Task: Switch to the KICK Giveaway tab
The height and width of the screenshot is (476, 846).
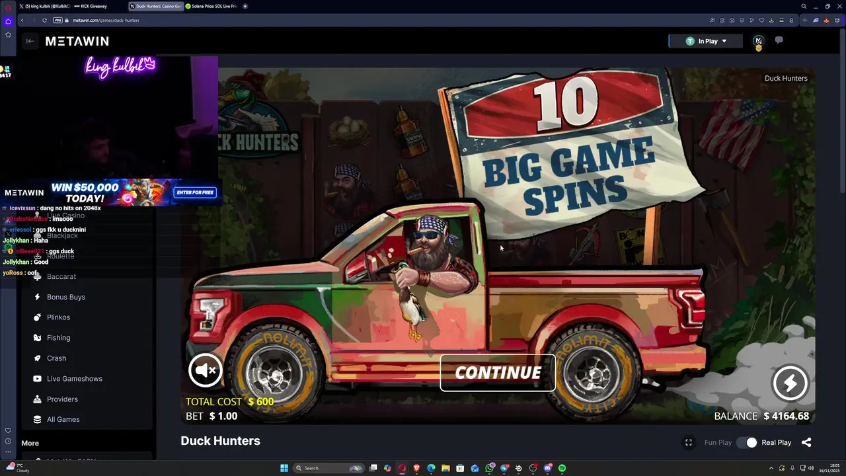Action: (90, 6)
